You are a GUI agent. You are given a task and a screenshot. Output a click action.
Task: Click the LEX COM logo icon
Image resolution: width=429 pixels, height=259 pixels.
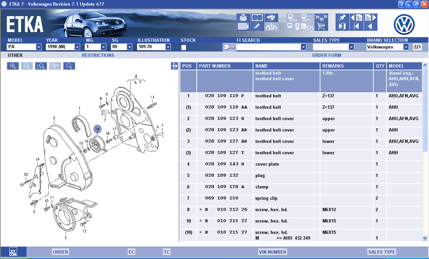tap(13, 252)
